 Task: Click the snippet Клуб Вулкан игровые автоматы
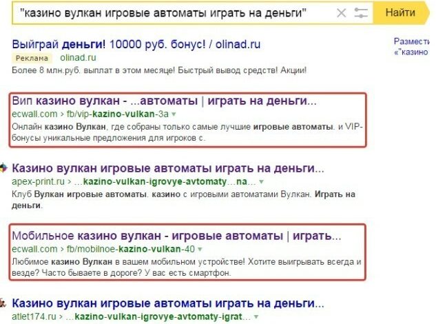tap(183, 200)
